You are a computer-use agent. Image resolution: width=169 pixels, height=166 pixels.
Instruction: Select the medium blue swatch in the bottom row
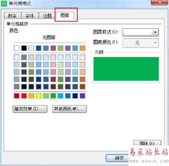coord(68,96)
